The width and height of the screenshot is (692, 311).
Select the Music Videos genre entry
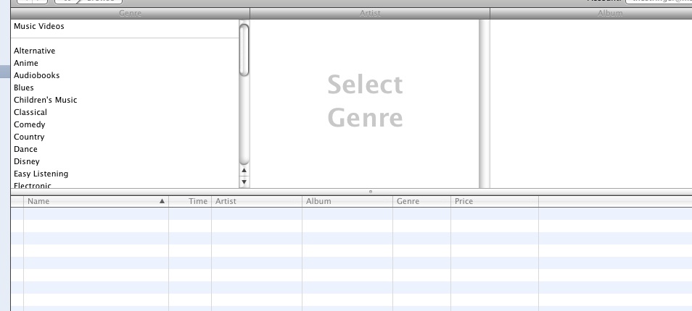point(39,26)
